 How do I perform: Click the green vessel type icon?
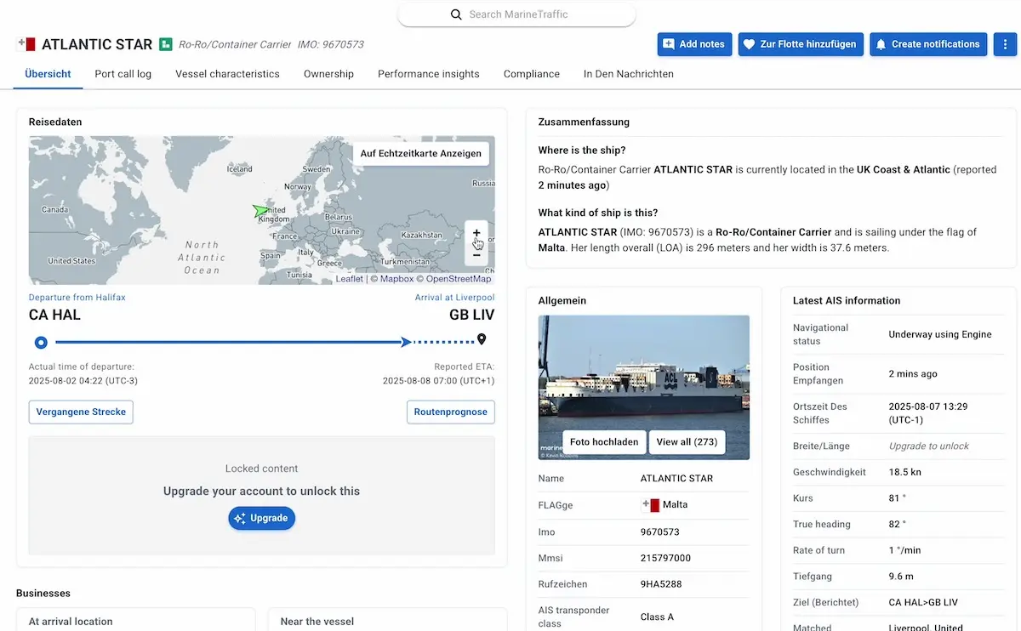click(166, 44)
